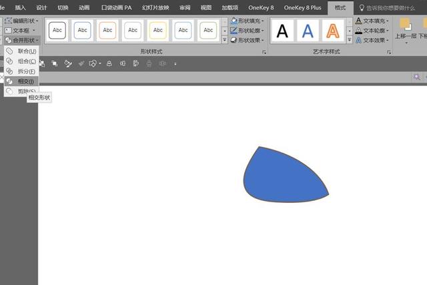Choose 组合(C) from merge shapes menu
Viewport: 427px width, 285px height.
[x=21, y=61]
